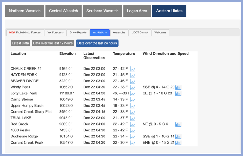Open temperature chart for 1000 Peaks

point(133,131)
